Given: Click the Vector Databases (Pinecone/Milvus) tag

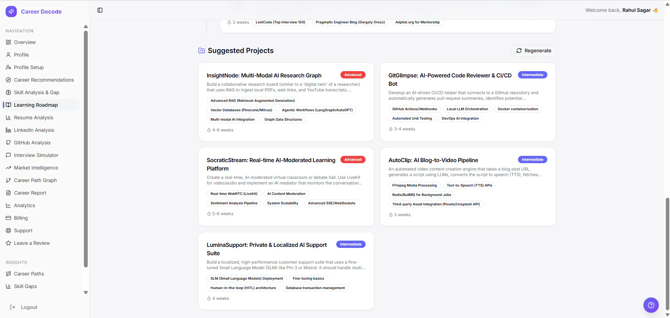Looking at the screenshot, I should [241, 110].
